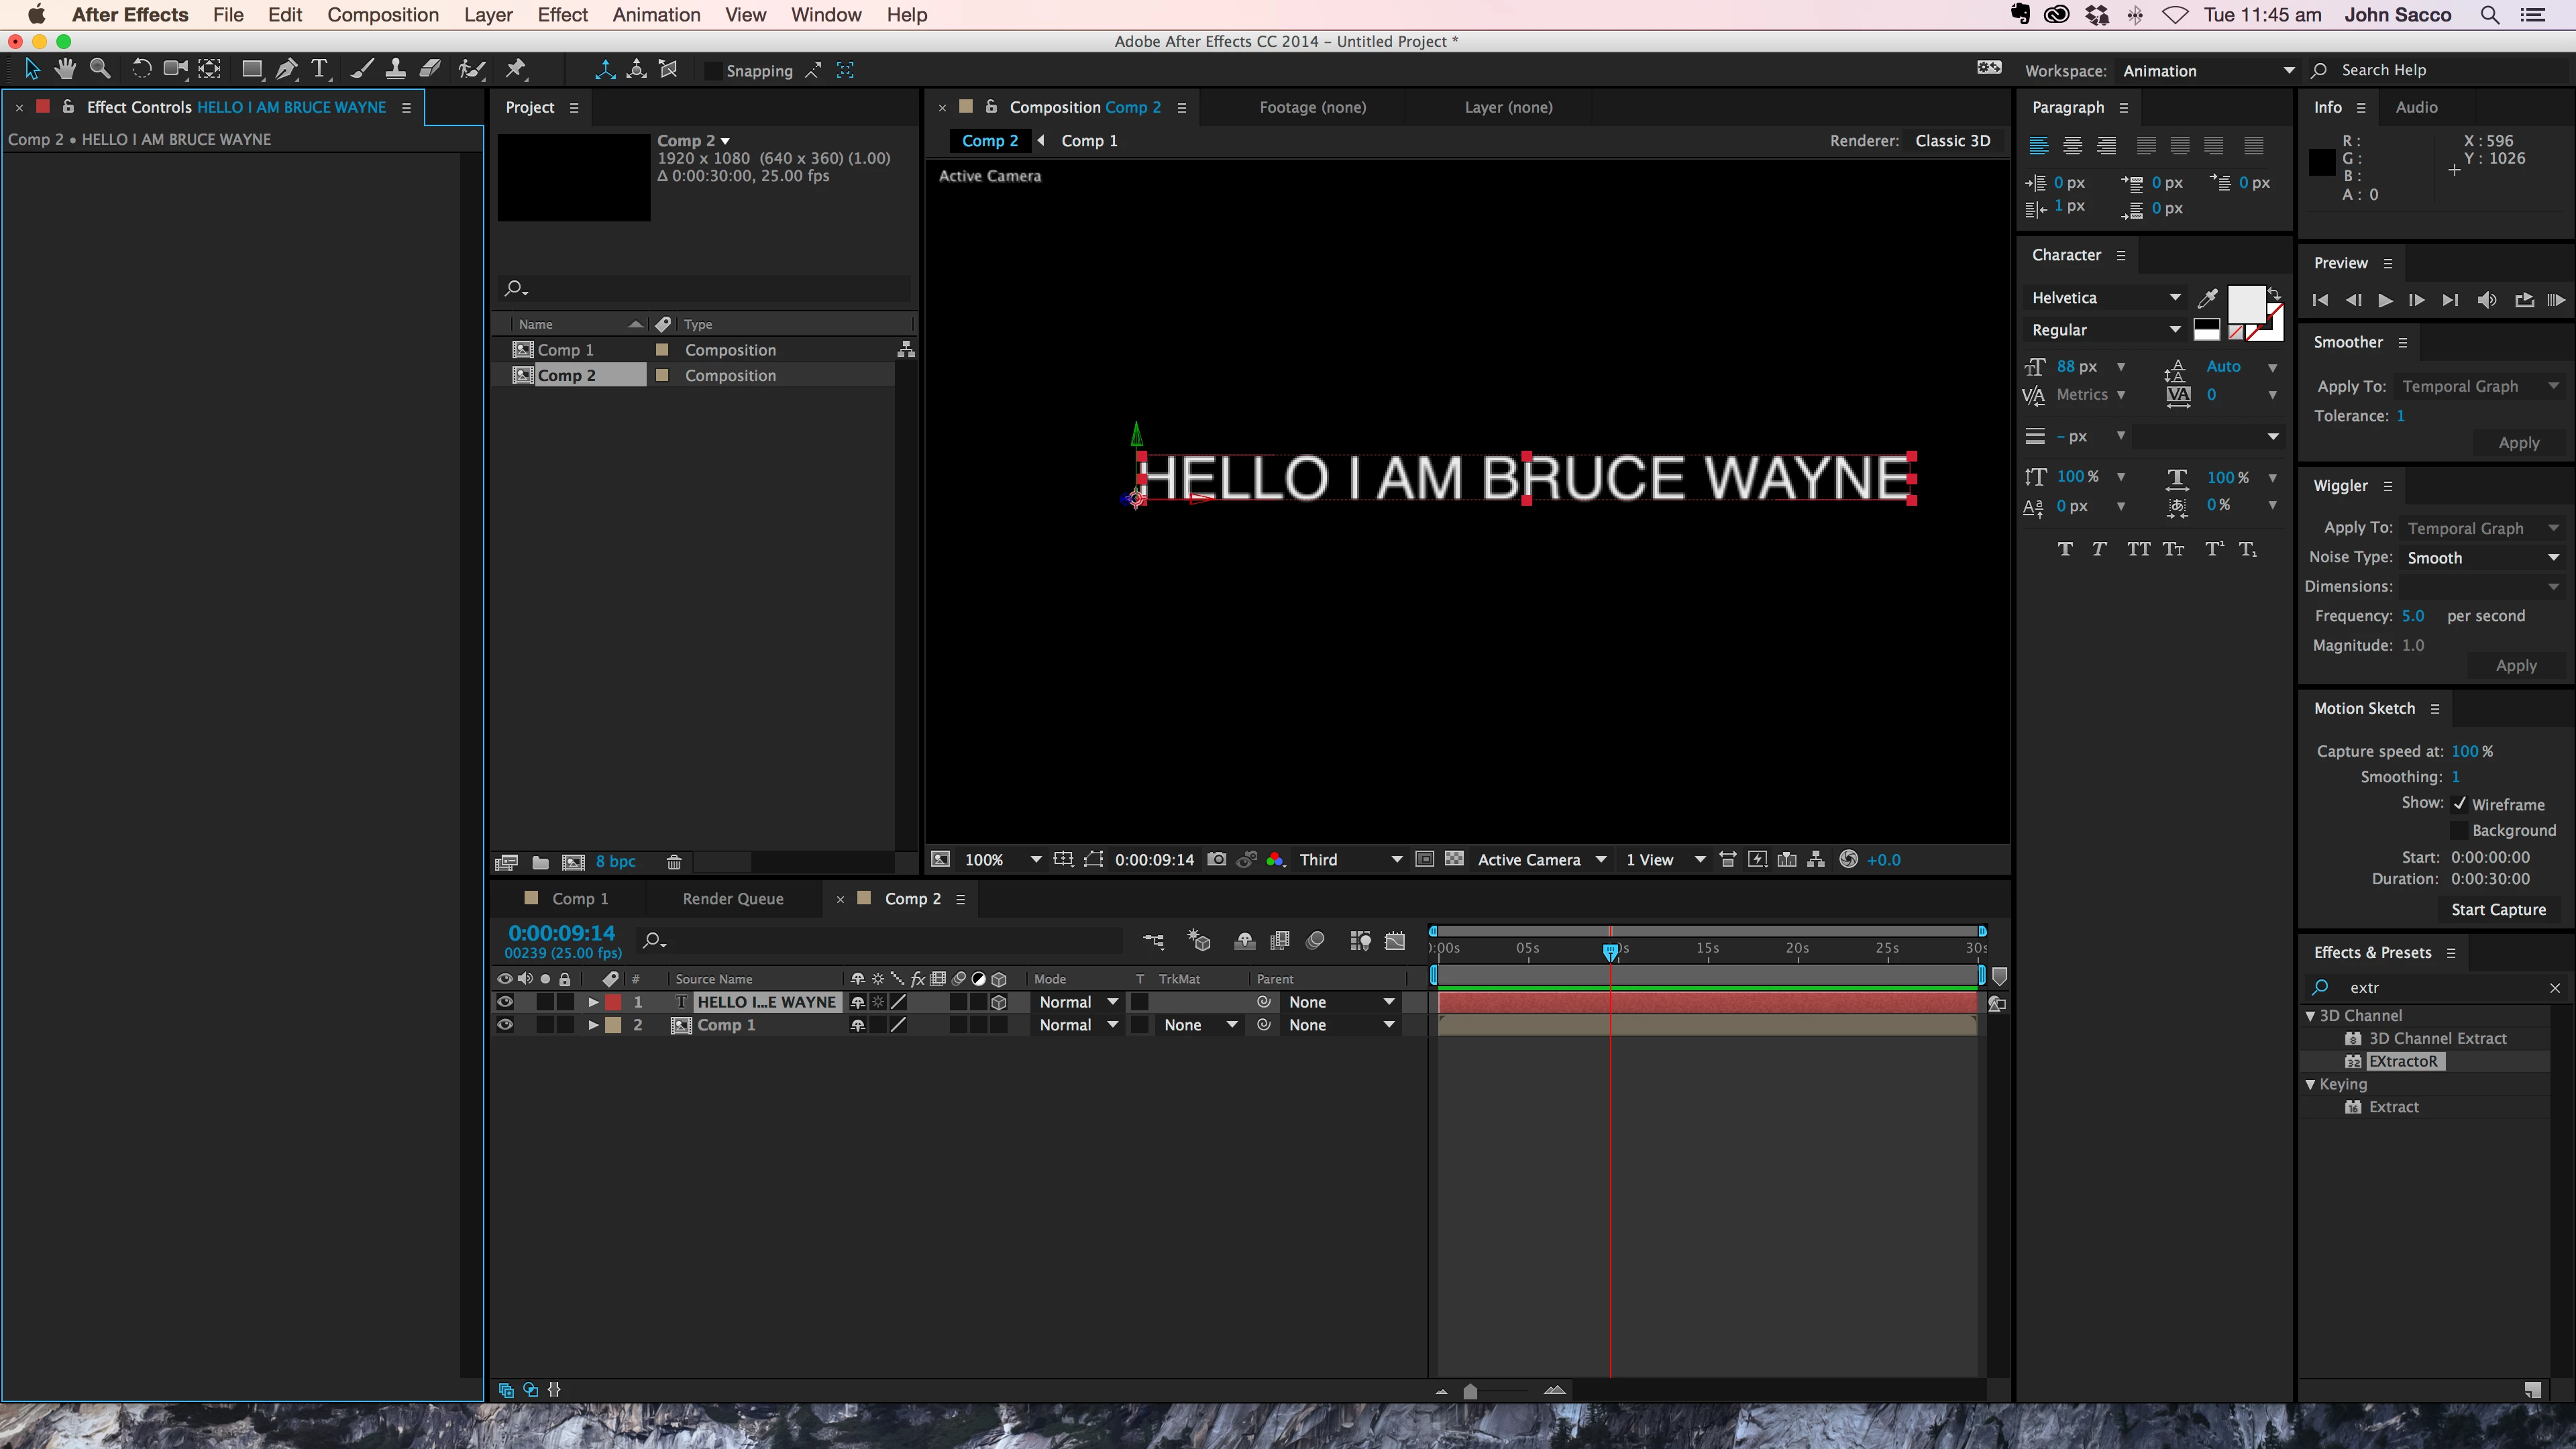Click the Center text alignment icon

click(x=2072, y=146)
